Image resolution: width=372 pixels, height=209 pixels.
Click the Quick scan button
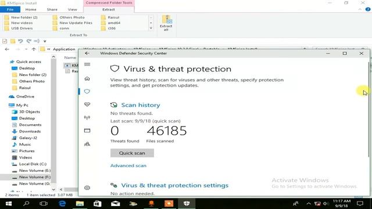[132, 153]
